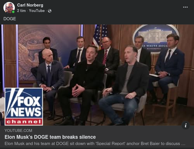194x149 pixels.
Task: Click the American flag in the thumbnail
Action: [100, 36]
